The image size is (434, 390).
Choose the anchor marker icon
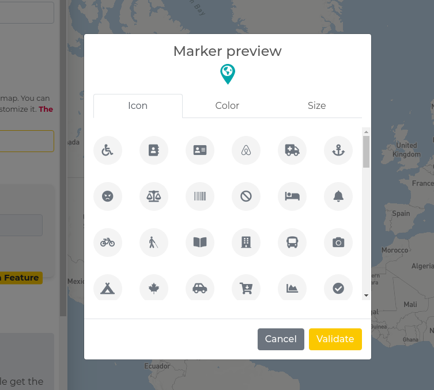tap(338, 150)
